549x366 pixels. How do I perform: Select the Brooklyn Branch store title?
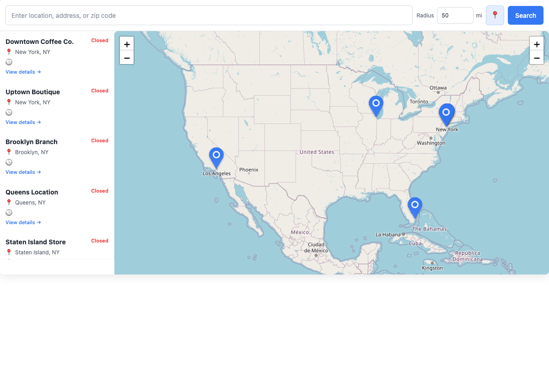click(x=32, y=142)
